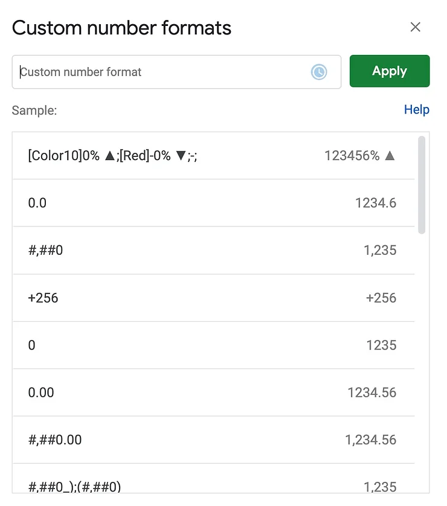Select the #,##0 format entry
447x506 pixels.
[45, 250]
